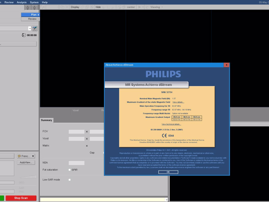Screen dimensions: 269x202
Task: Open the ExamCard combo box dropdown arrow
Action: point(30,28)
